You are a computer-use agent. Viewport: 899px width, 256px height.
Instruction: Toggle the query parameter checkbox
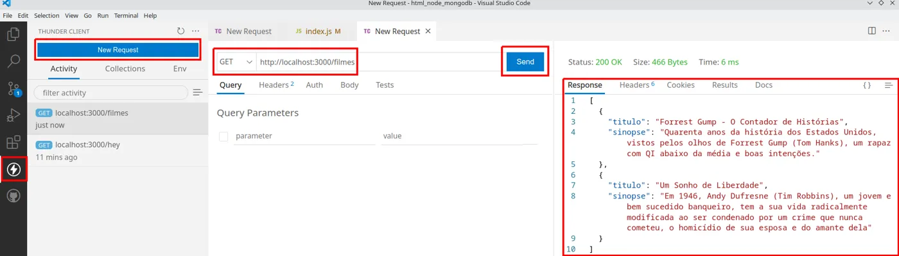coord(223,136)
